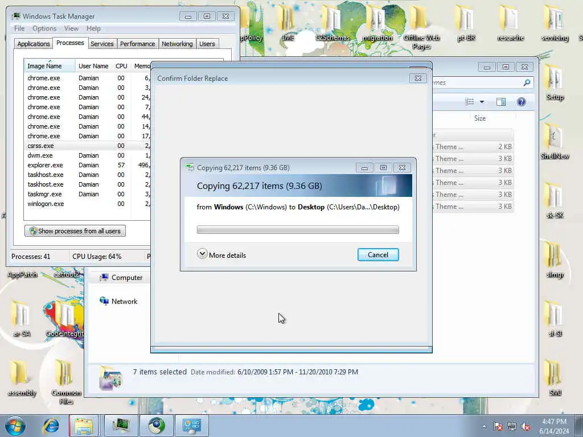Click Explorer help question mark icon

pos(522,102)
